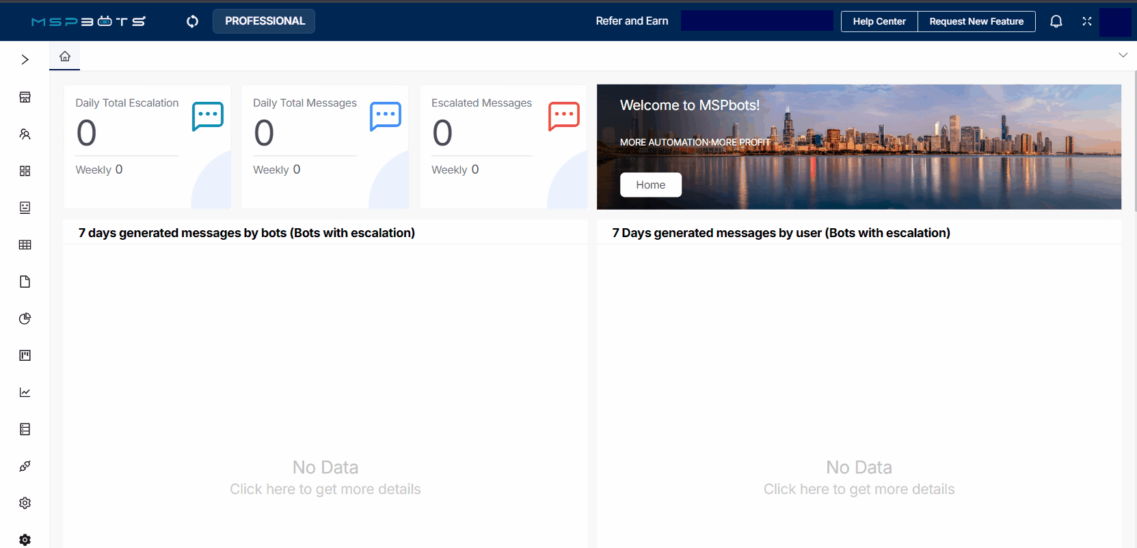Open the four-squares apps icon in sidebar
This screenshot has width=1137, height=548.
[x=25, y=171]
